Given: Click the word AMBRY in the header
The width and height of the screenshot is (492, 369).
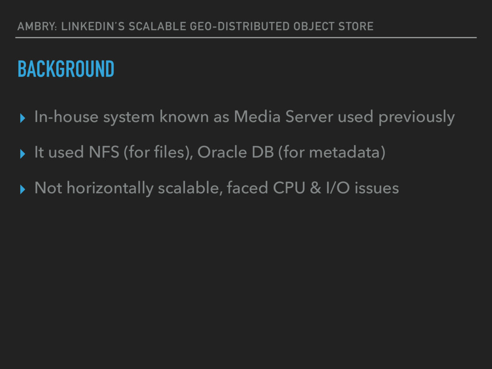Looking at the screenshot, I should pyautogui.click(x=37, y=26).
